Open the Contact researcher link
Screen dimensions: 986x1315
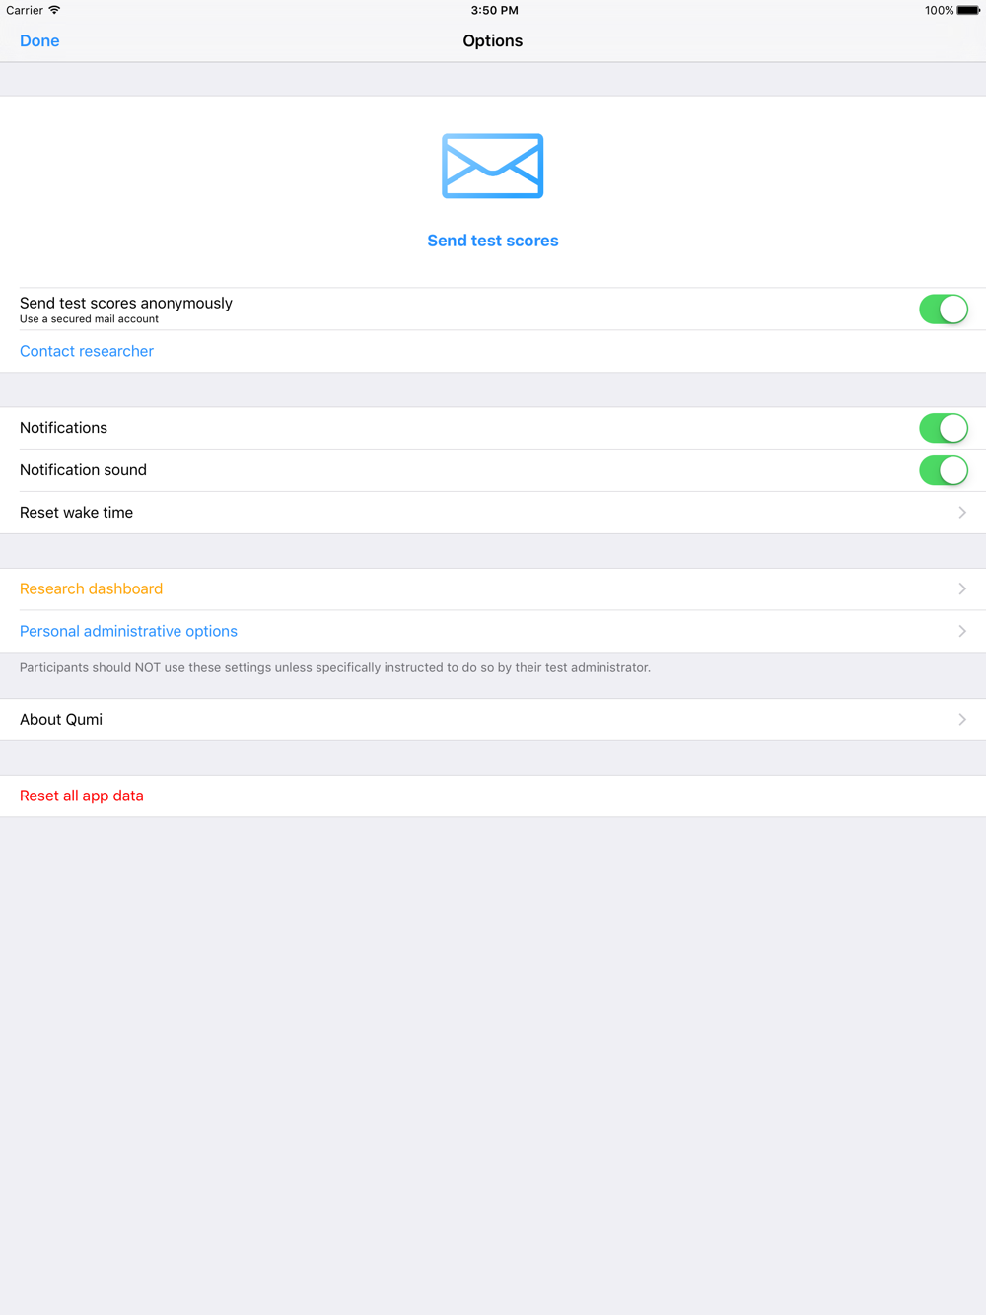(87, 351)
